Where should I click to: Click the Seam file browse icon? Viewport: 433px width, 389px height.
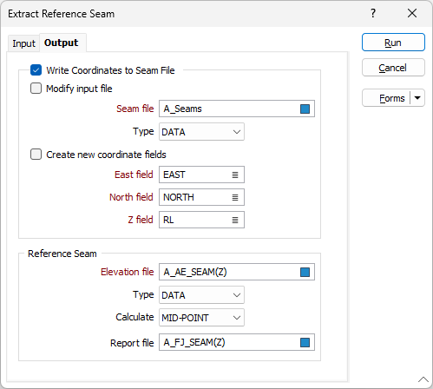click(305, 109)
